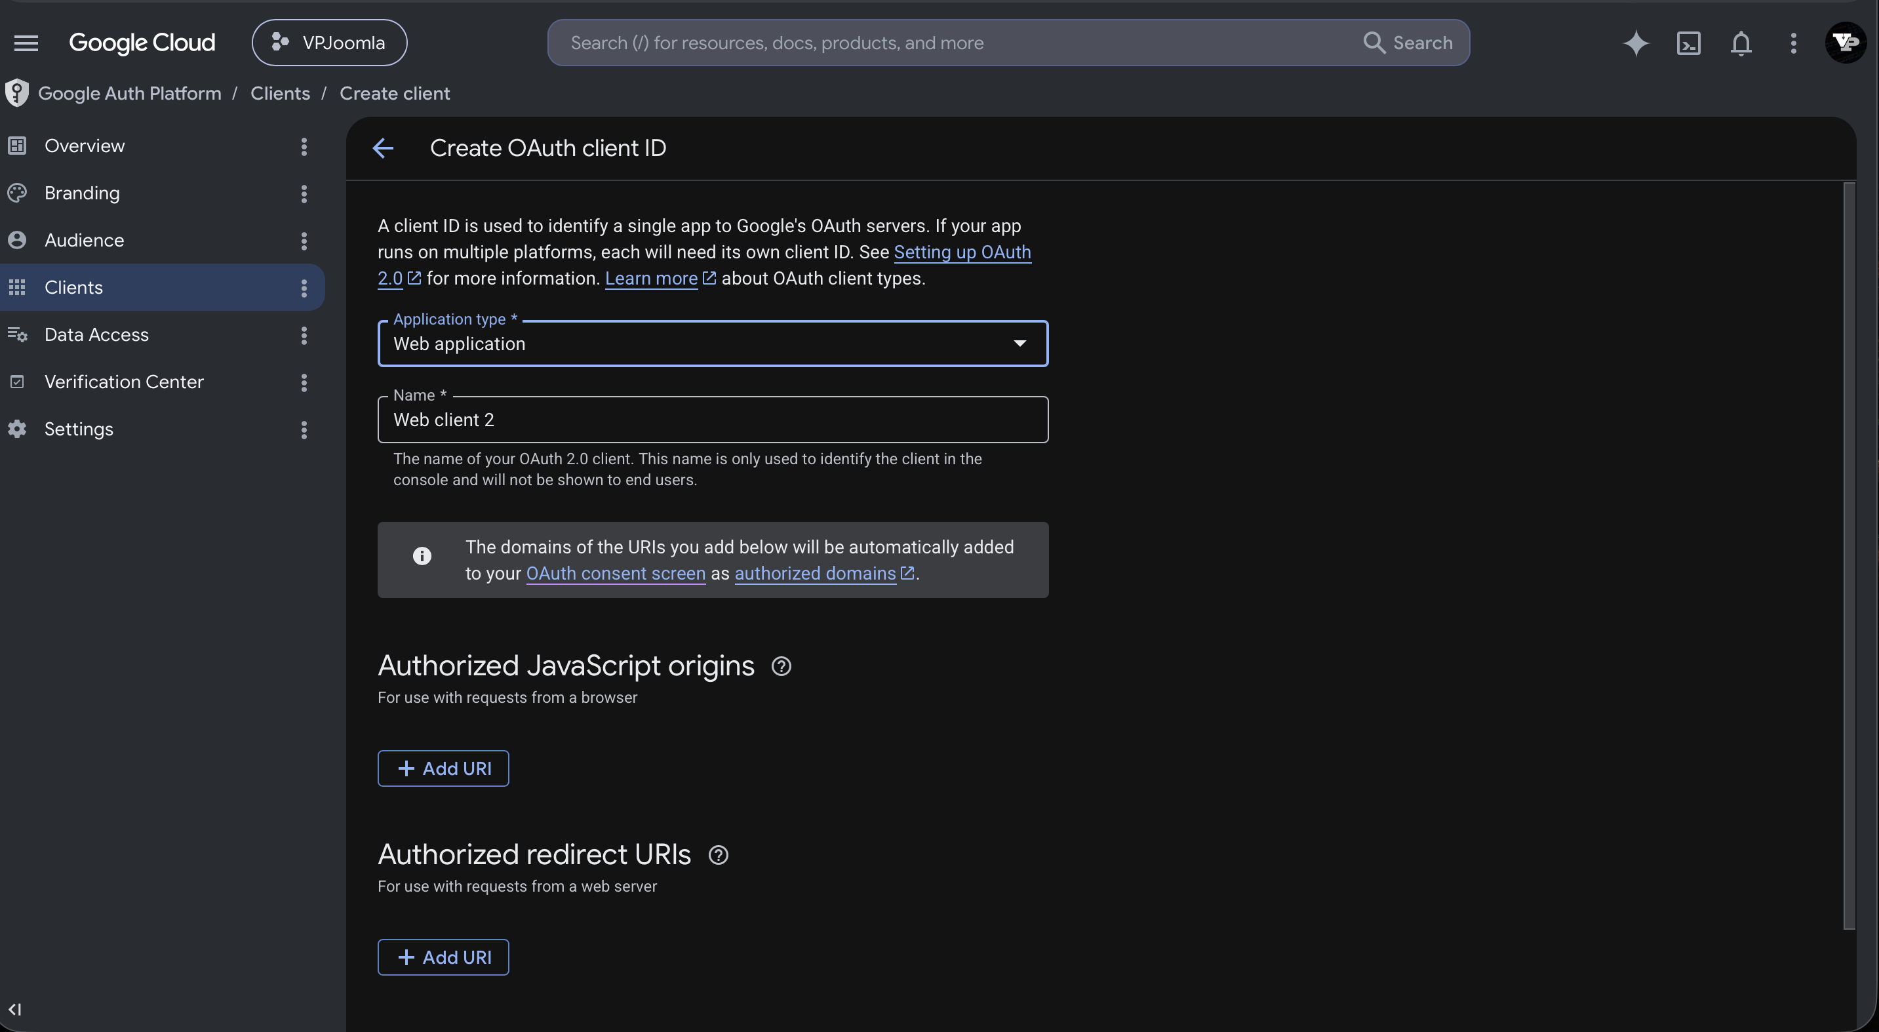Click the Search button with magnifier
The image size is (1879, 1032).
(1408, 43)
